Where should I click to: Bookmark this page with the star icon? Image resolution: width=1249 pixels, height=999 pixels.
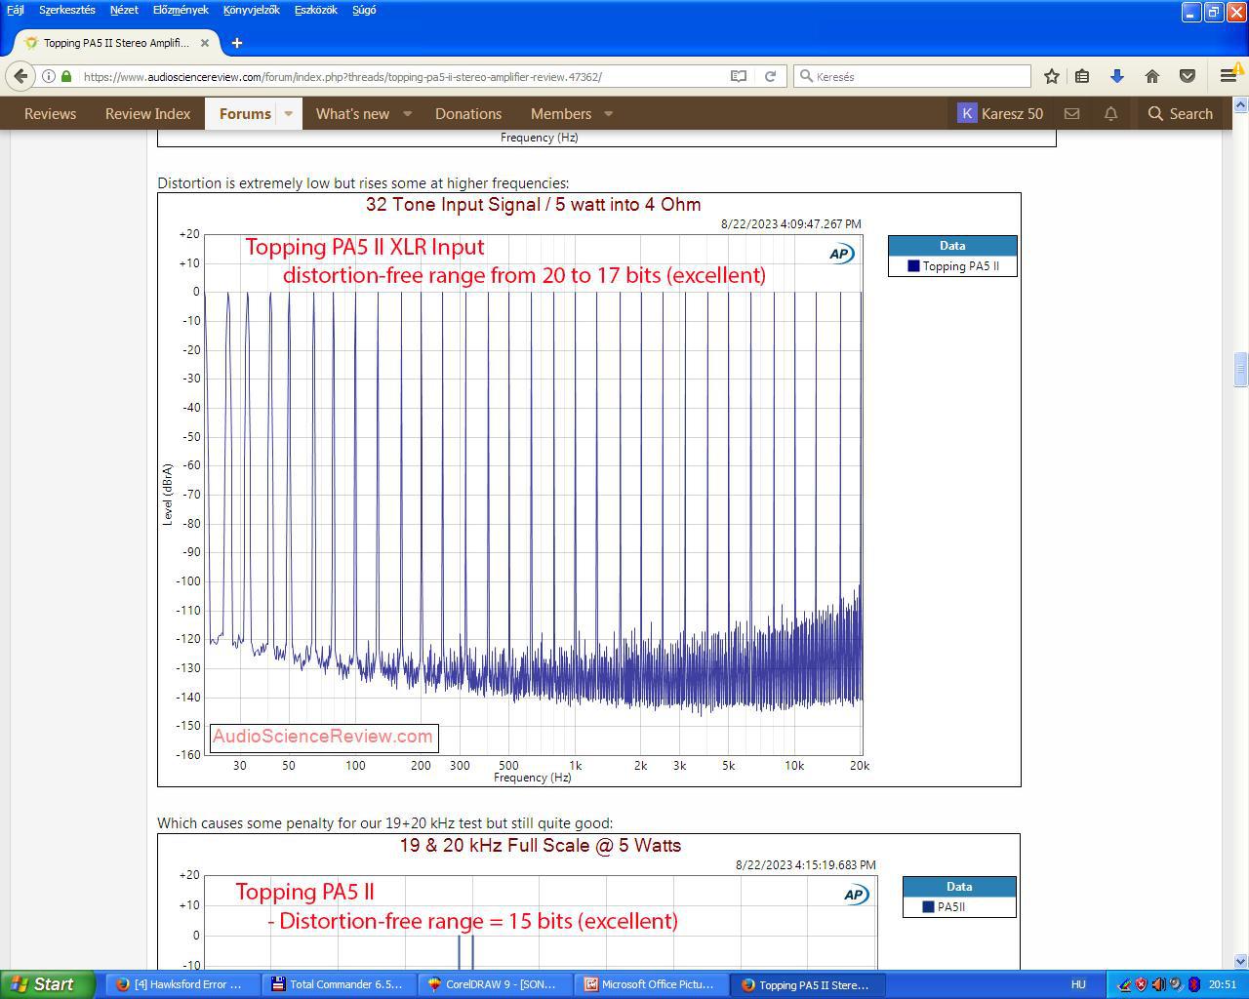click(x=1051, y=76)
